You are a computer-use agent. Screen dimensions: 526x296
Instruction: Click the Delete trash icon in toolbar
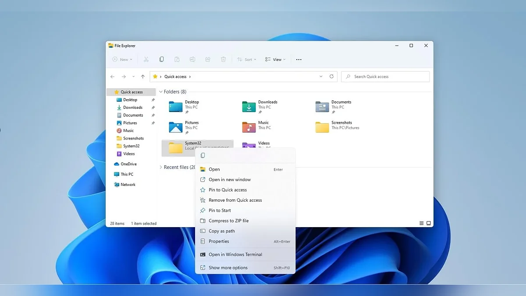click(x=223, y=59)
